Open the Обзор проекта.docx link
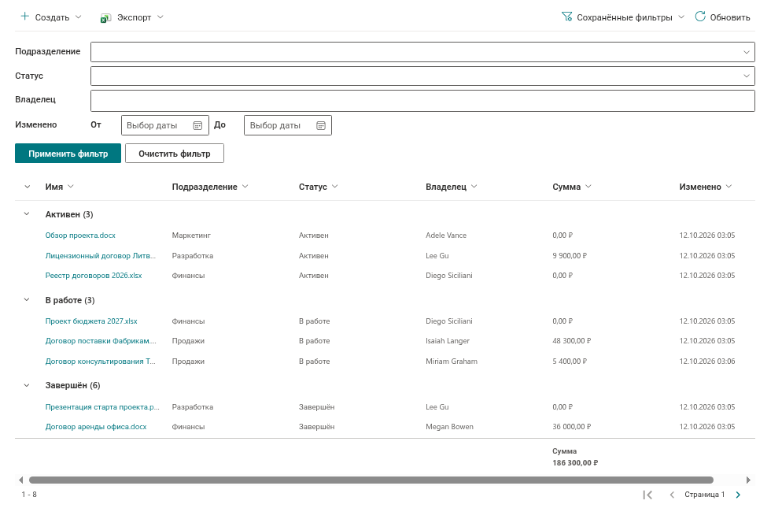Image resolution: width=771 pixels, height=508 pixels. coord(80,235)
